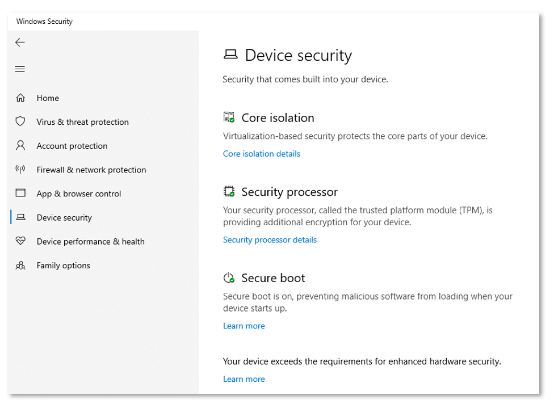The width and height of the screenshot is (554, 404).
Task: Select the Device performance & health heart icon
Action: (20, 241)
